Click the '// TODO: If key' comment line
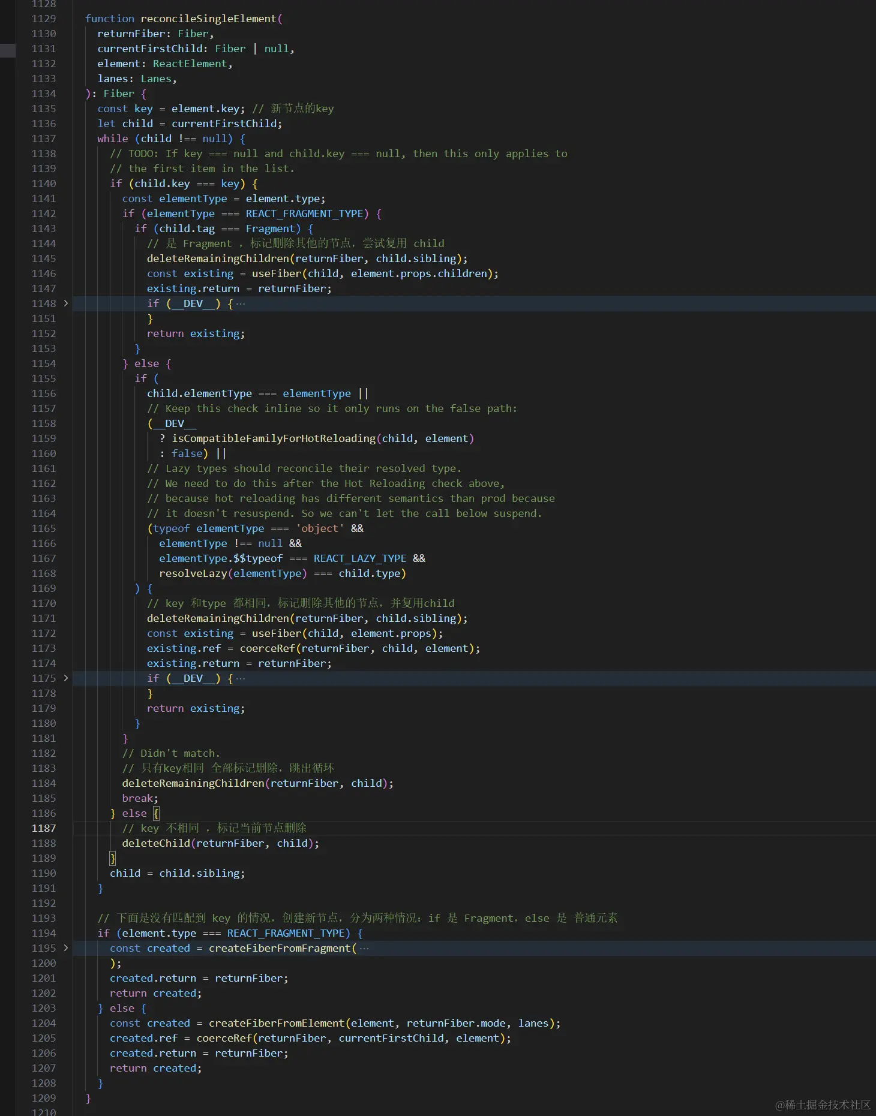The width and height of the screenshot is (876, 1116). [338, 154]
